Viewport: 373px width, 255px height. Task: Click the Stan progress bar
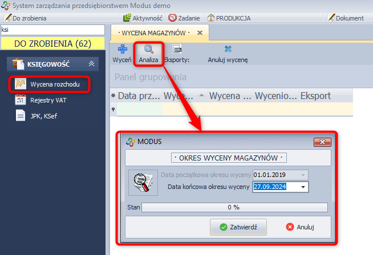tap(234, 207)
